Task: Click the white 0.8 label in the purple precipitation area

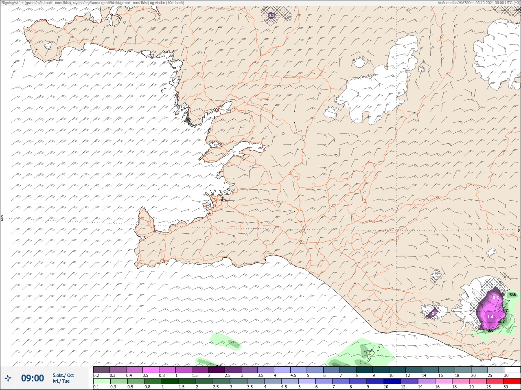Action: tap(495, 298)
